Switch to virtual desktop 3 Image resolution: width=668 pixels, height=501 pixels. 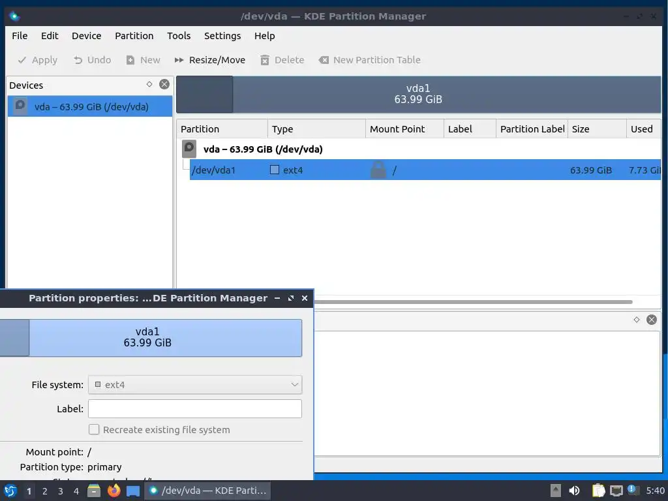[x=61, y=491]
